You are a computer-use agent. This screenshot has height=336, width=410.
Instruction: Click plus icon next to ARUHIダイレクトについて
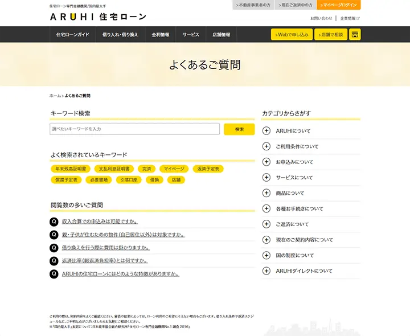pyautogui.click(x=266, y=271)
